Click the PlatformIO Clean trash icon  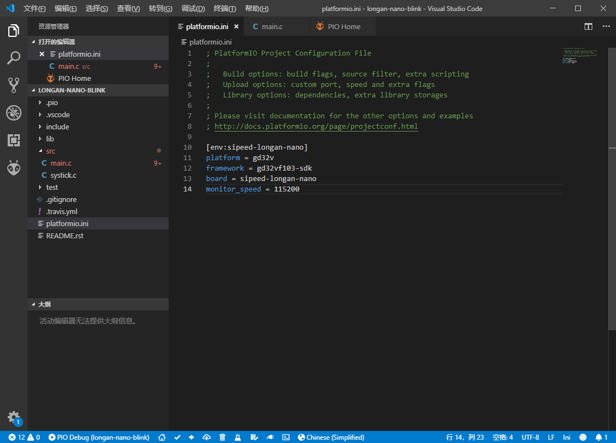coord(223,437)
